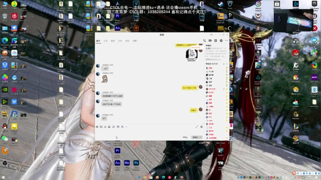Open Adobe Audition desktop icon
Screen dimensions: 321x180
[x=117, y=163]
